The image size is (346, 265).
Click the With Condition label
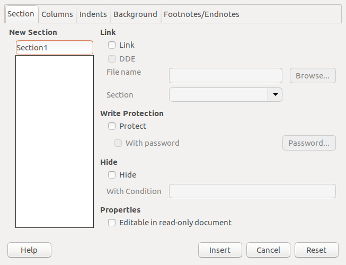[x=134, y=191]
